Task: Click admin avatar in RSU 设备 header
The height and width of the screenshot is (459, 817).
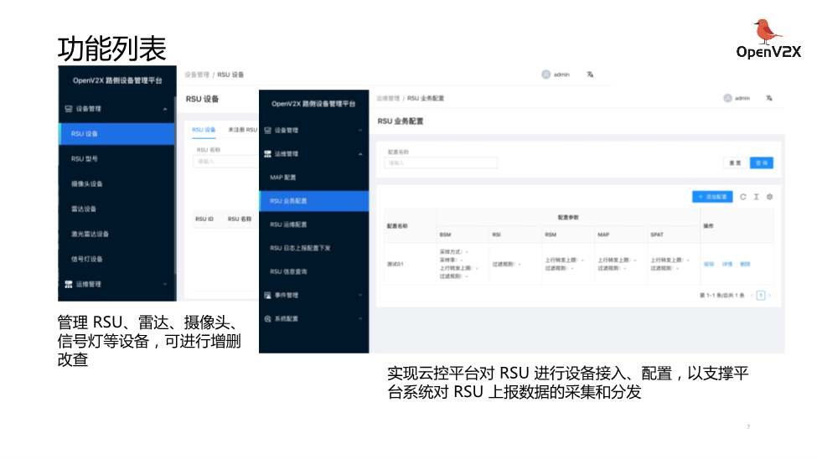Action: point(546,75)
